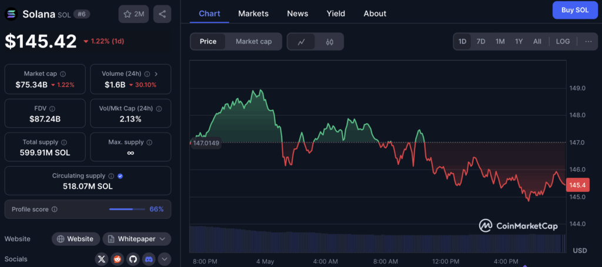Click the 145.4 current price label
Viewport: 602px width, 267px height.
[577, 185]
